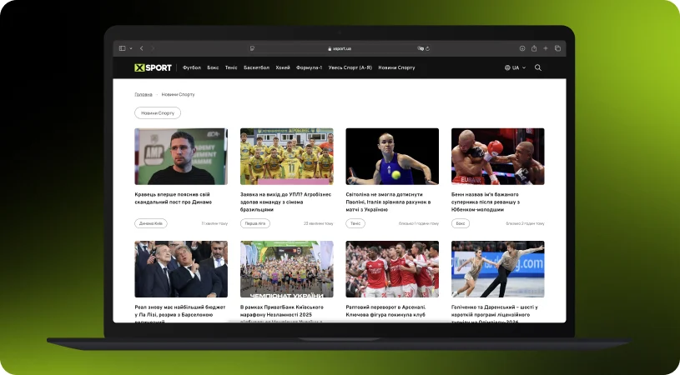Select Формула-1 in the navigation bar
680x375 pixels.
(x=309, y=67)
